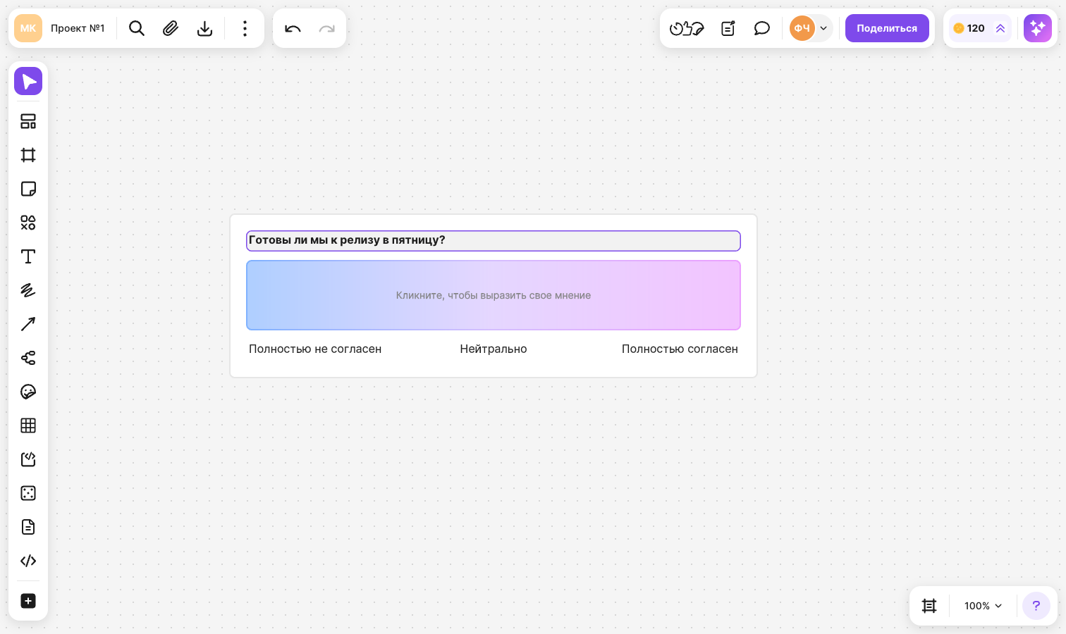Open the 100% zoom level dropdown

(x=983, y=606)
